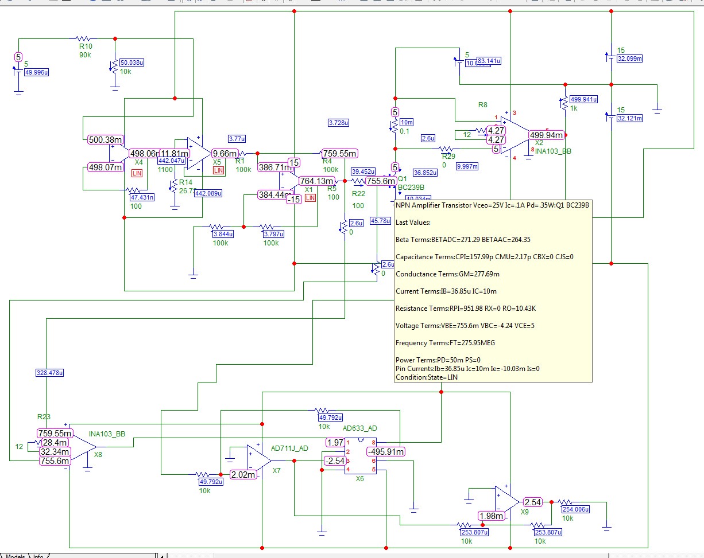Select the 0.1 resistor carrying 10m
This screenshot has width=704, height=558.
[395, 126]
